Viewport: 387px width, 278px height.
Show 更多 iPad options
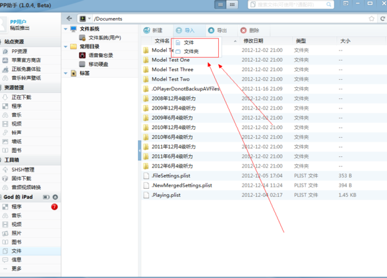(x=16, y=269)
